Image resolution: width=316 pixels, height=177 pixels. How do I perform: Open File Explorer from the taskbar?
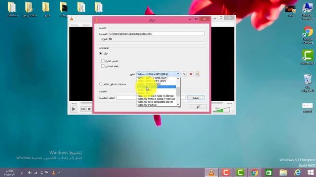[x=283, y=173]
